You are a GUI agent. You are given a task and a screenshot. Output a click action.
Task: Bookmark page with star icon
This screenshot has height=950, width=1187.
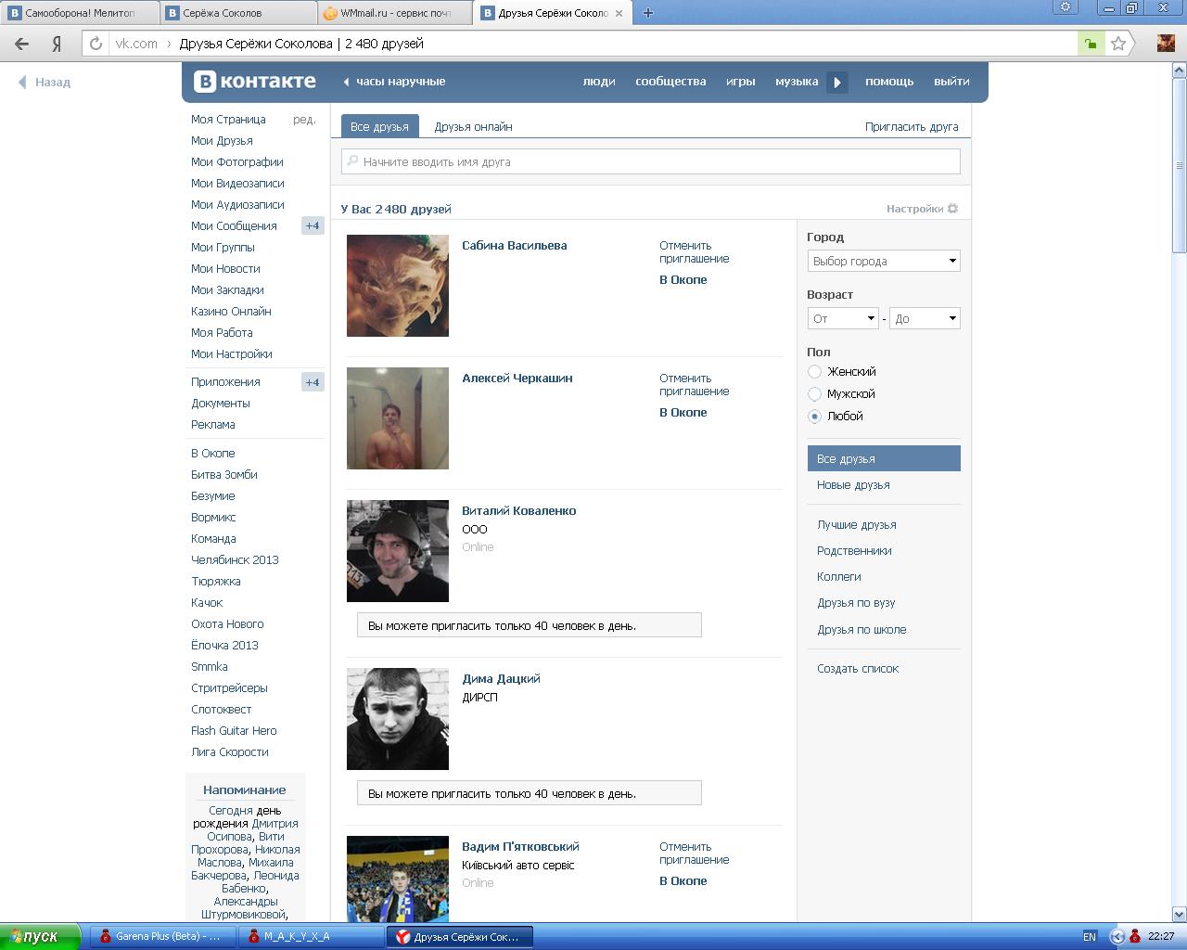[x=1118, y=44]
